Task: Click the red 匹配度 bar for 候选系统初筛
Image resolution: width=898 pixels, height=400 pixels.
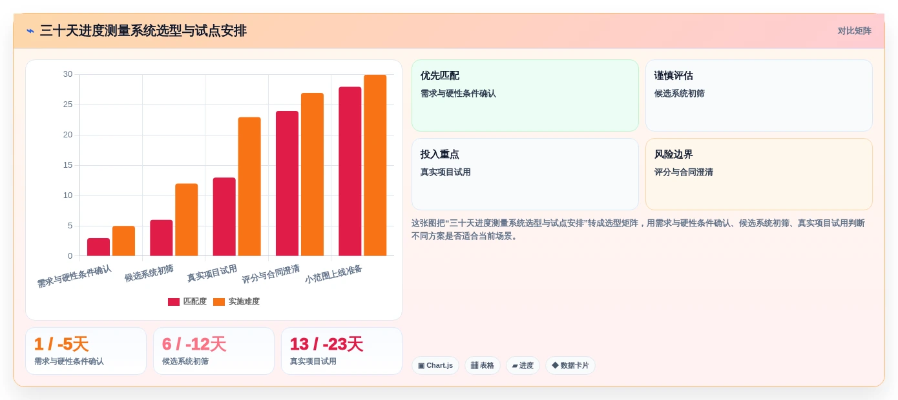Action: pyautogui.click(x=162, y=238)
